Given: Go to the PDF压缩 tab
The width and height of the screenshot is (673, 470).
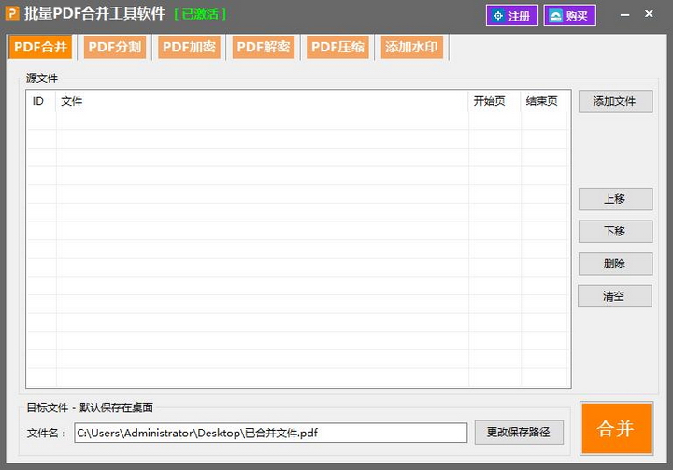Looking at the screenshot, I should click(337, 47).
